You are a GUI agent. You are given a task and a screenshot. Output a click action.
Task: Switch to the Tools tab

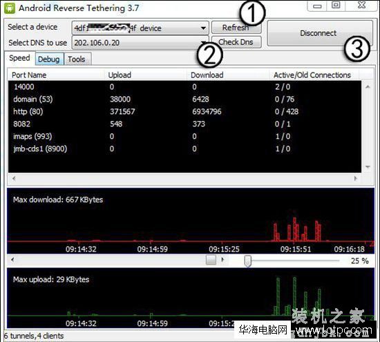click(77, 59)
